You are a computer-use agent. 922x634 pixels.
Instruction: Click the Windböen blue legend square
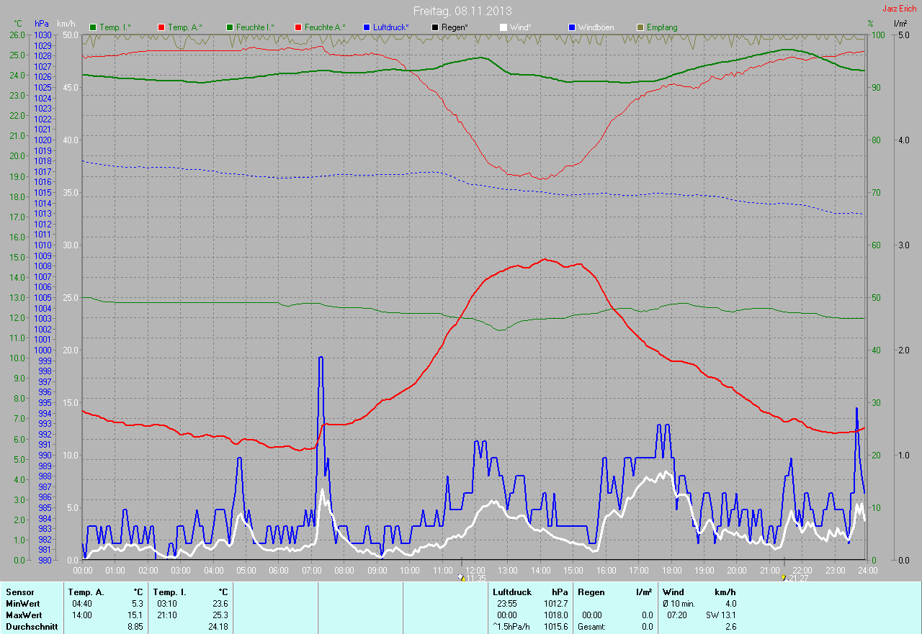[x=572, y=27]
